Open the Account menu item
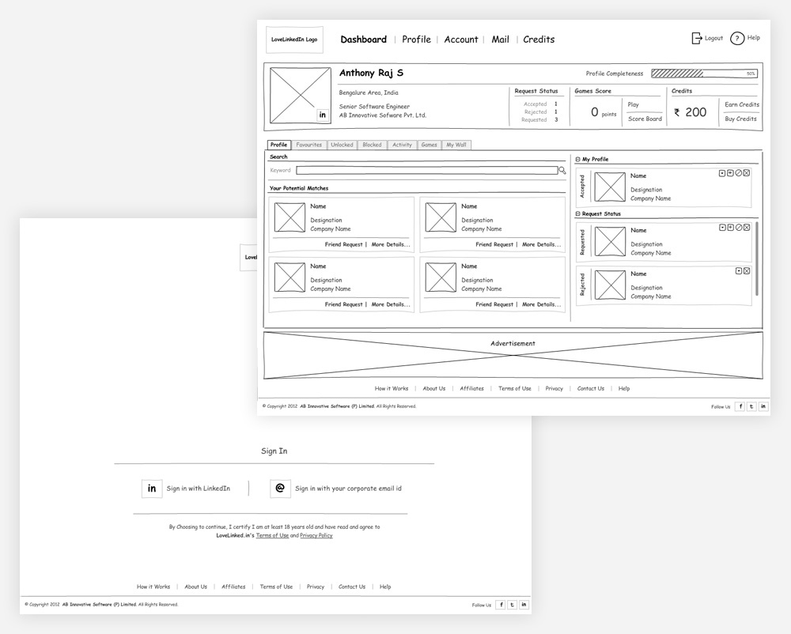 coord(461,40)
